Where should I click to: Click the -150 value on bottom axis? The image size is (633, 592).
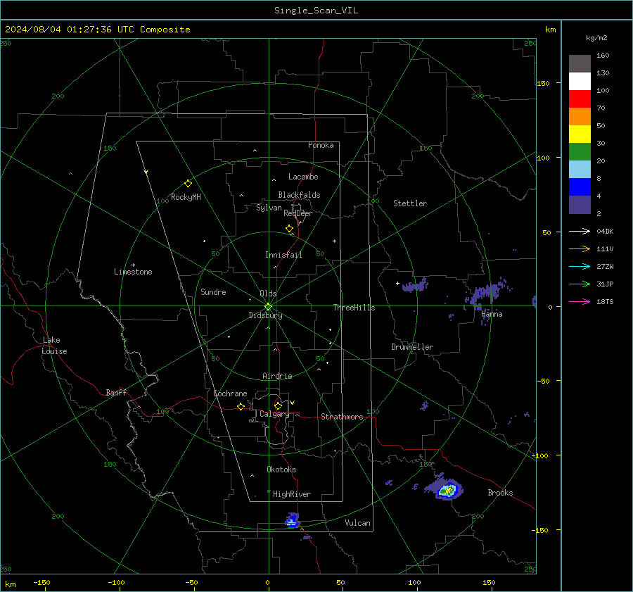pos(41,583)
